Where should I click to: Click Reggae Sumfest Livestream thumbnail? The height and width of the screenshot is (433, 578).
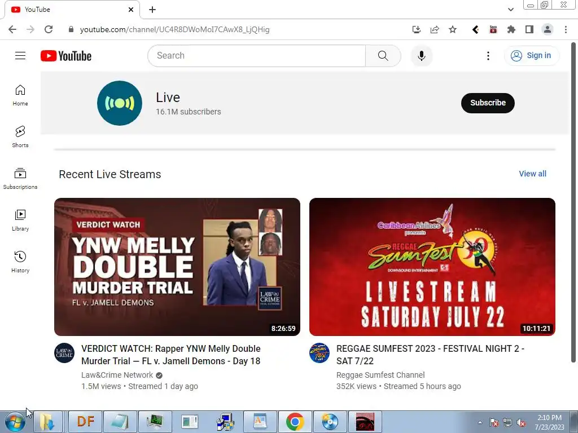[432, 267]
